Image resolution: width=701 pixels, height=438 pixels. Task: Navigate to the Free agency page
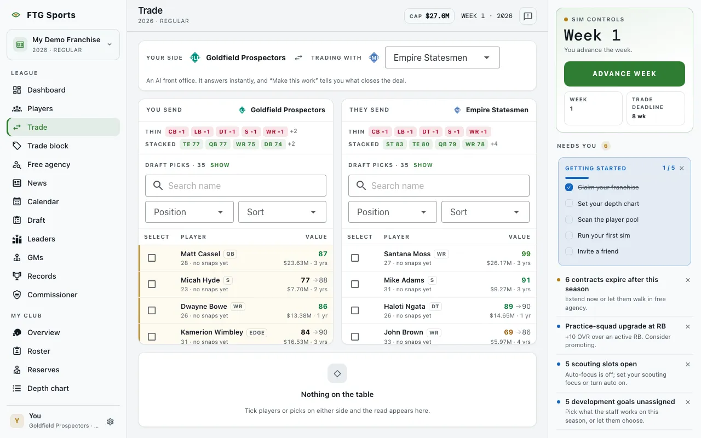pos(63,164)
